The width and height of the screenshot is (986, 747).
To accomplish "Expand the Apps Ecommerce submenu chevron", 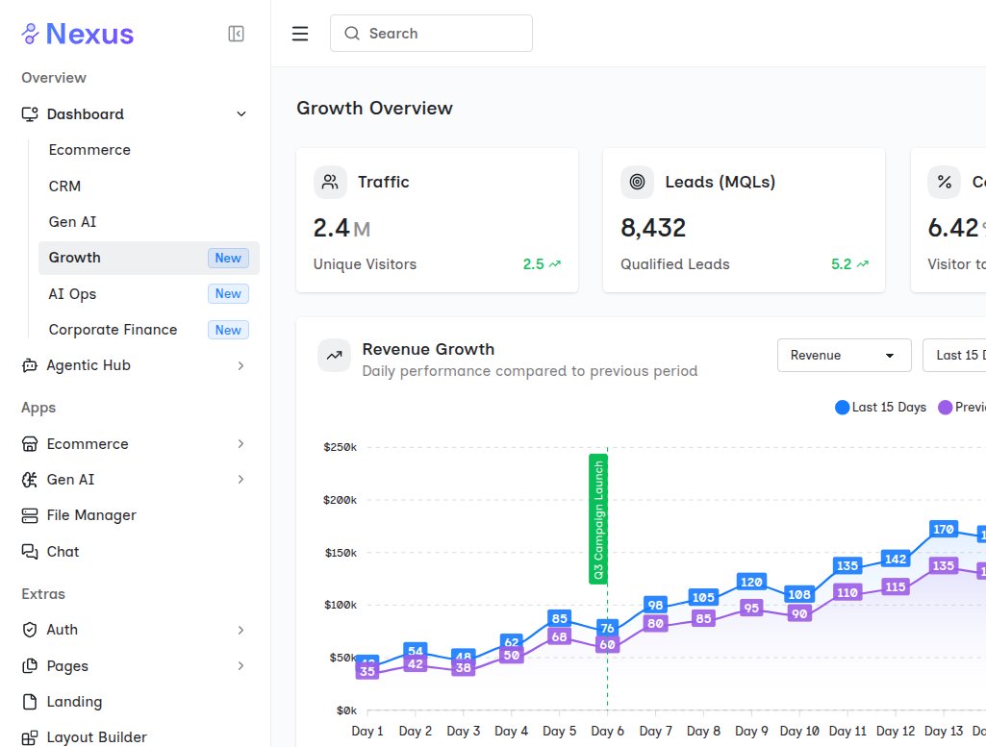I will click(240, 444).
